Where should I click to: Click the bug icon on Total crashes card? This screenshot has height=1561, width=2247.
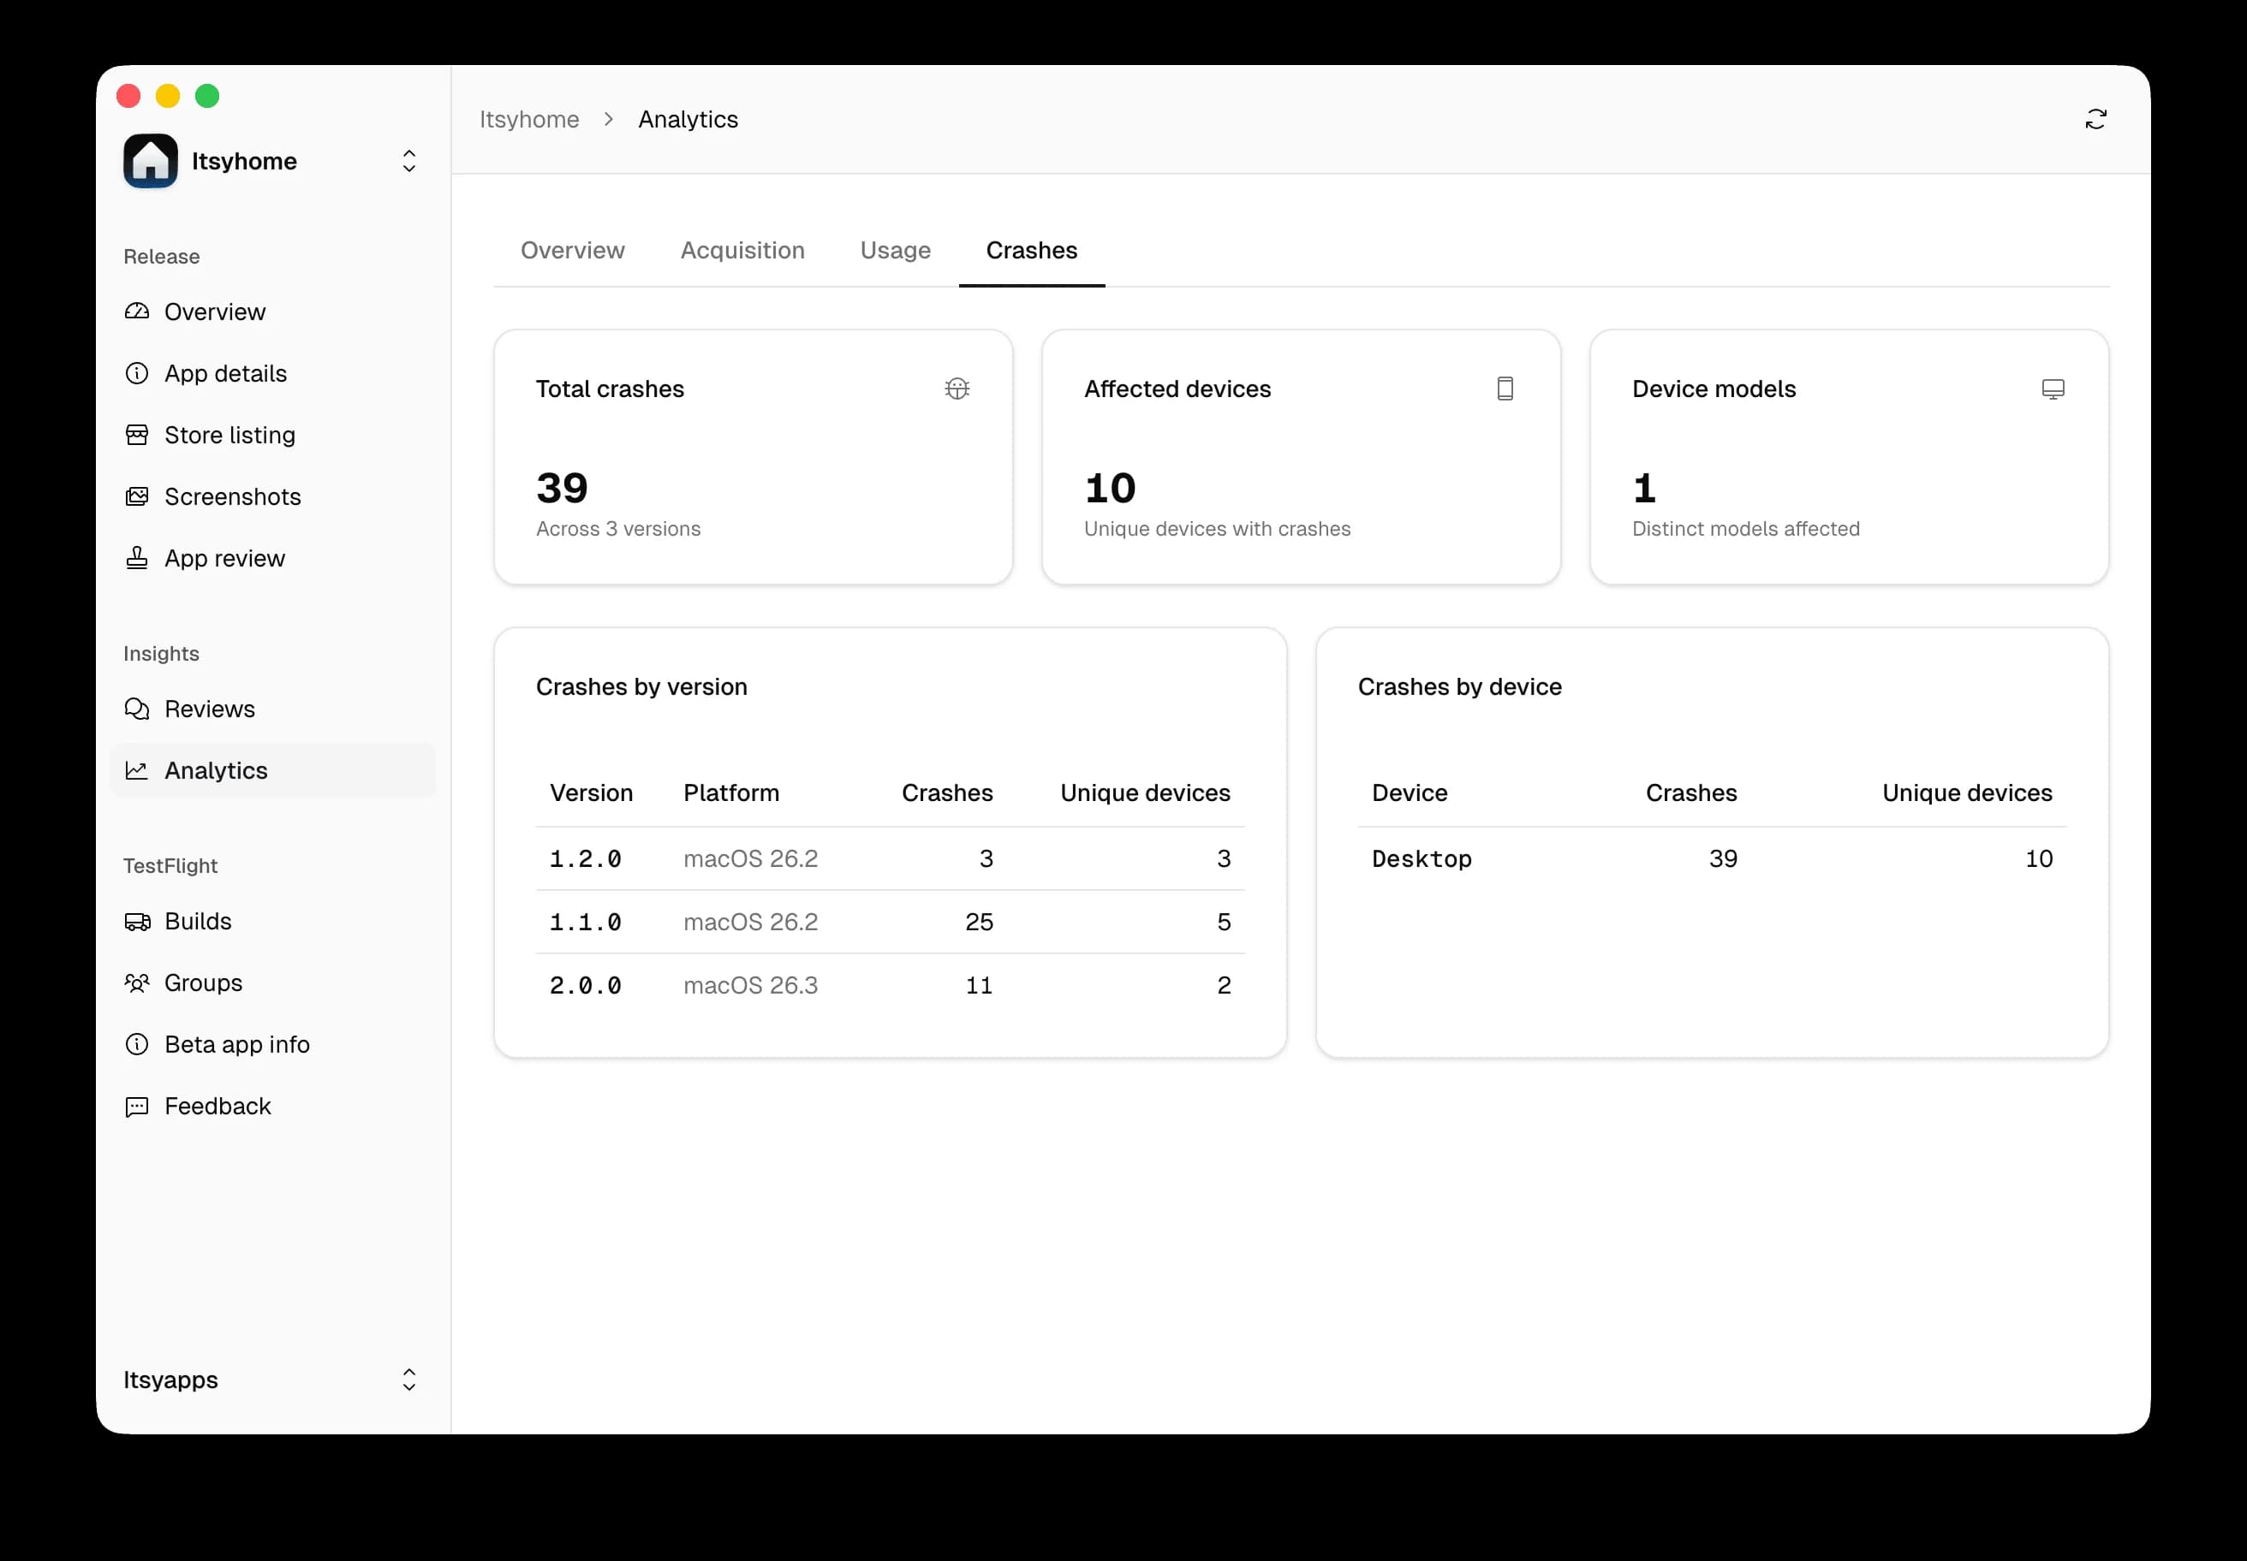click(957, 389)
